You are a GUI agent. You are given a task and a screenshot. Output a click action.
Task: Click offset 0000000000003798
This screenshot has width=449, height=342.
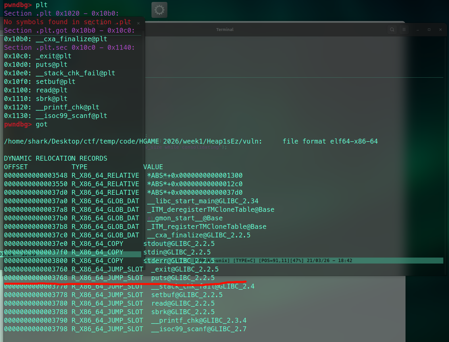click(36, 329)
